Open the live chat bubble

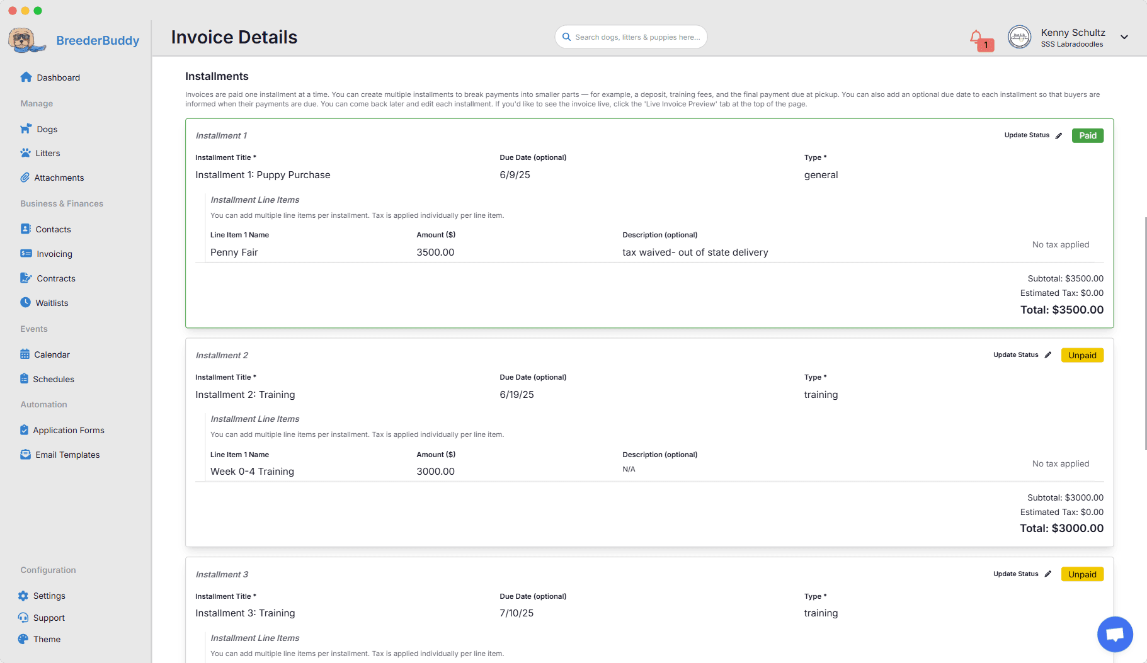coord(1115,634)
